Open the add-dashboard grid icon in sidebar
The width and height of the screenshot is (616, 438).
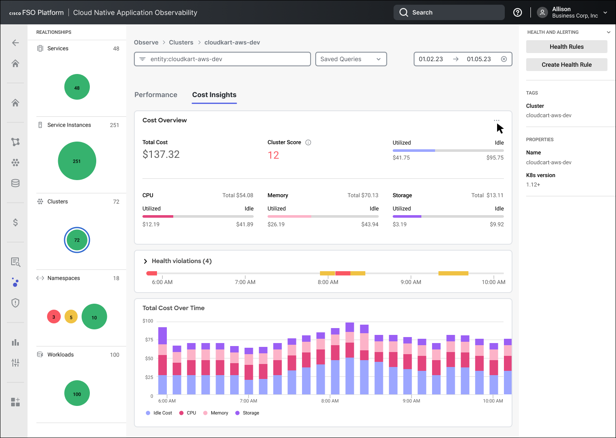click(x=15, y=402)
